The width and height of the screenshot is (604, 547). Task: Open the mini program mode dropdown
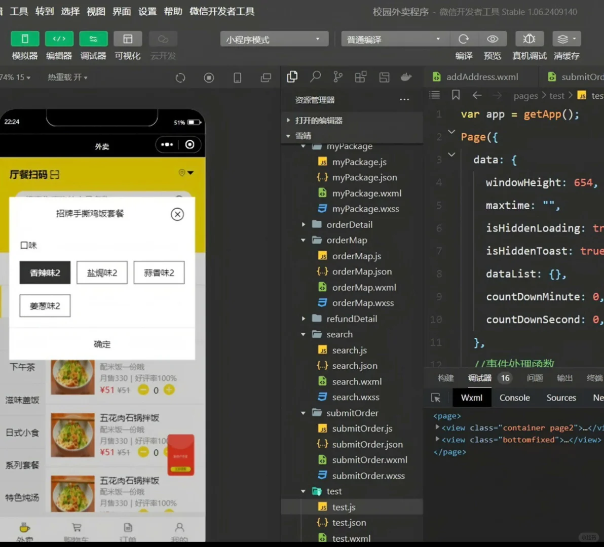pyautogui.click(x=274, y=40)
